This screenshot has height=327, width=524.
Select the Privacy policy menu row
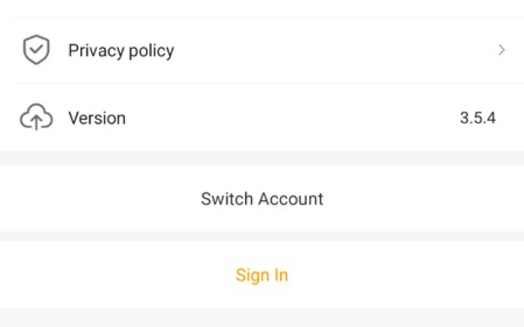click(x=262, y=50)
